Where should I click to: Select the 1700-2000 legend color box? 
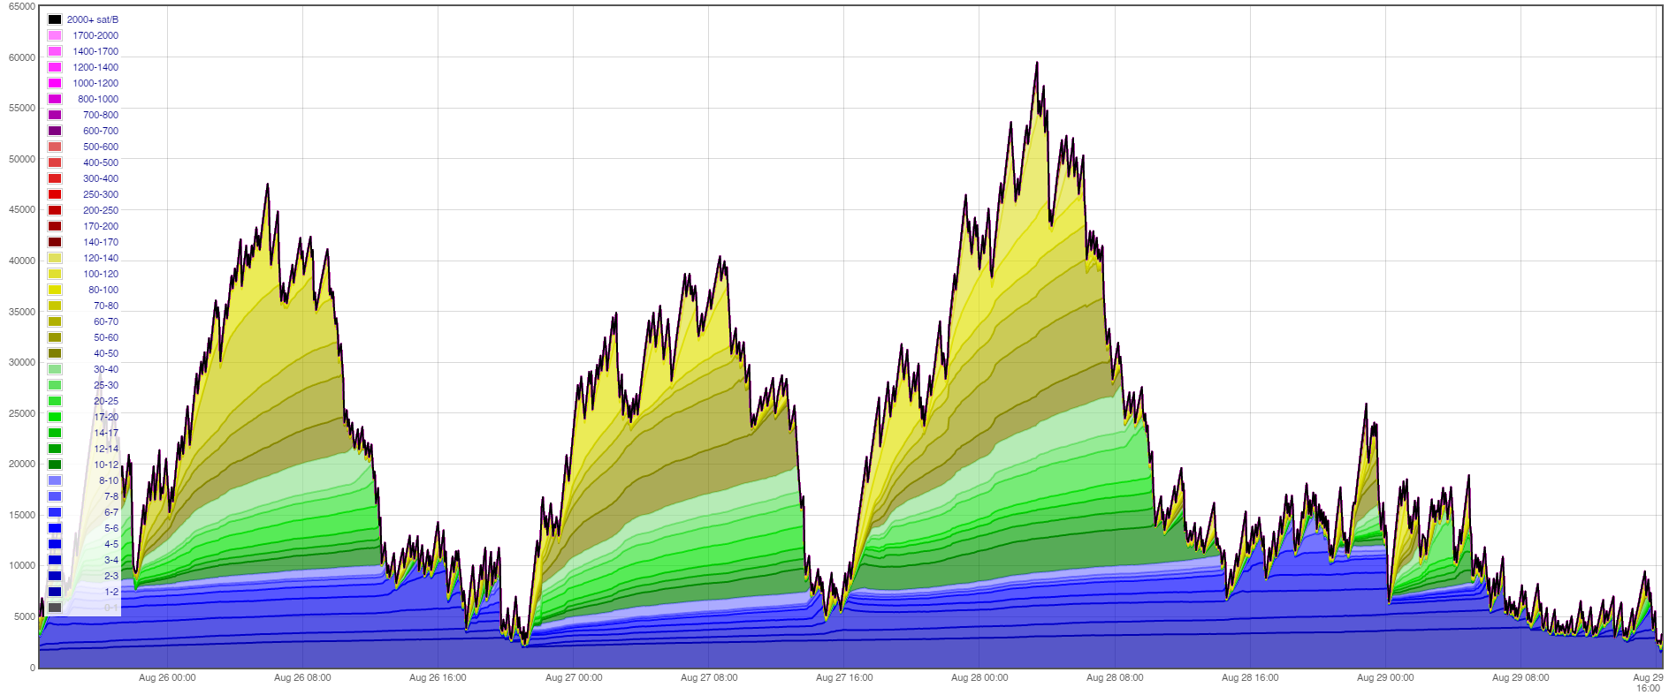coord(55,35)
